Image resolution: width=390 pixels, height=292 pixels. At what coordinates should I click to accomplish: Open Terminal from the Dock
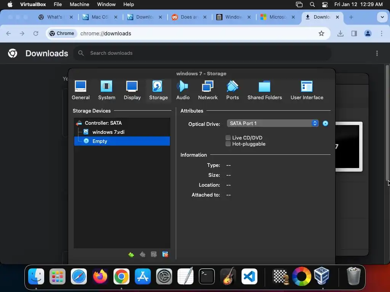[207, 276]
